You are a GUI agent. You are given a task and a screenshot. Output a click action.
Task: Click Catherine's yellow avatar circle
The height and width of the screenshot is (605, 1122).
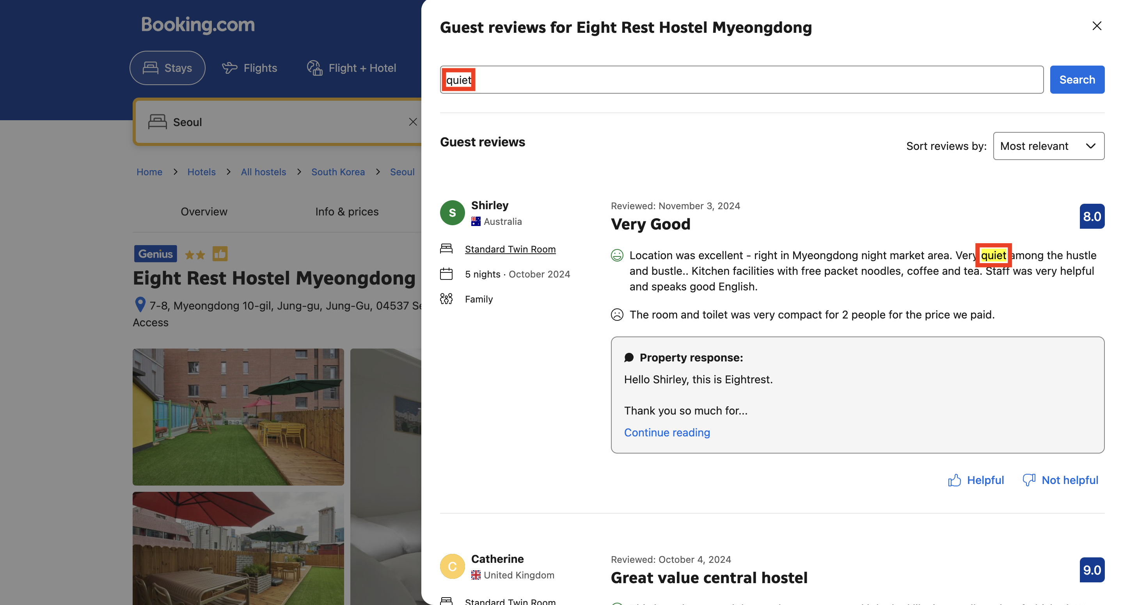[x=452, y=566]
